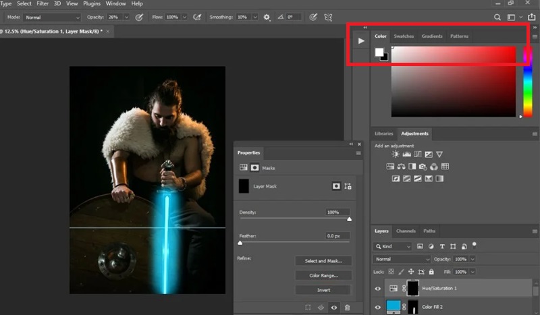
Task: Open the Filter menu
Action: click(x=43, y=4)
